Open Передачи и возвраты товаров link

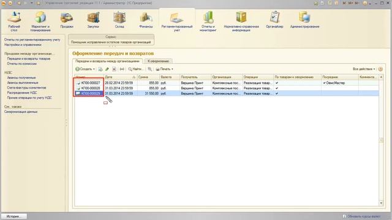[29, 59]
